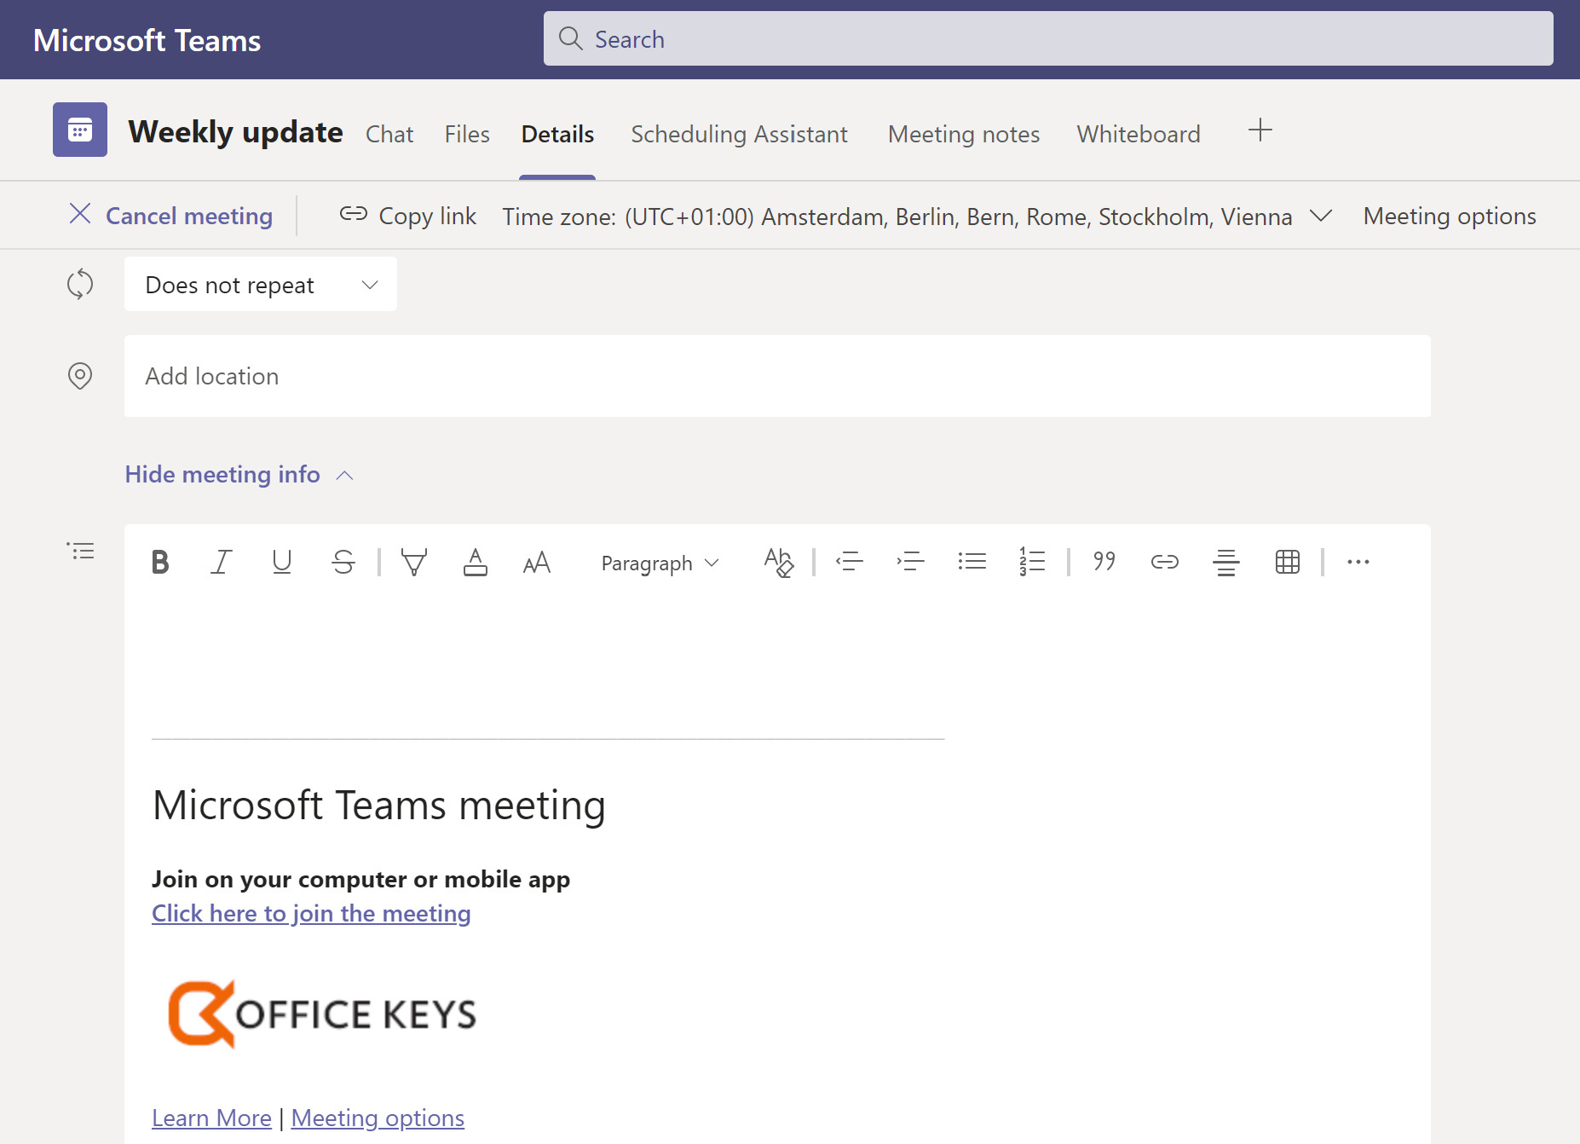Open the Files tab
Screen dimensions: 1580x1144
tap(467, 134)
